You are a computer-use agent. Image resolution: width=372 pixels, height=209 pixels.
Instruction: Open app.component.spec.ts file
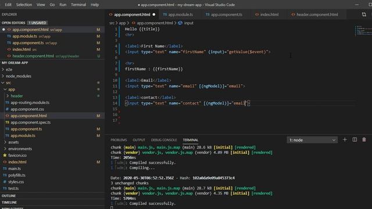pos(31,122)
